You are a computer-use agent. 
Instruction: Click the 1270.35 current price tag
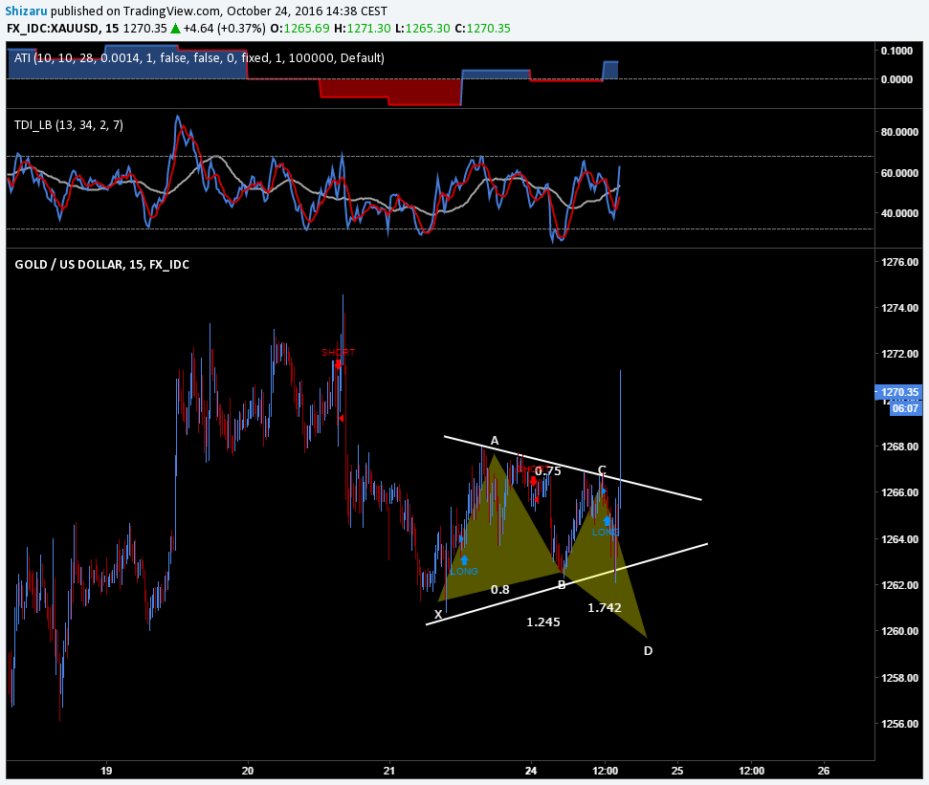click(x=898, y=392)
